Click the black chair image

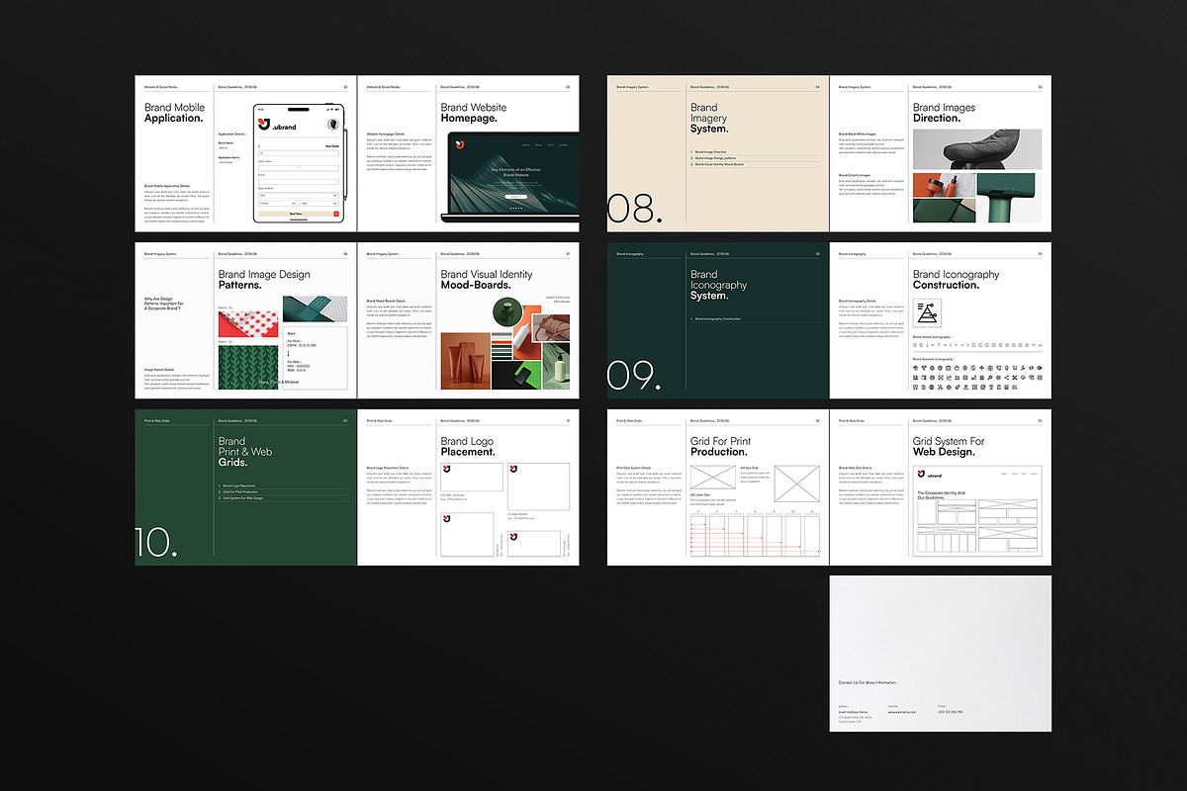coord(976,149)
